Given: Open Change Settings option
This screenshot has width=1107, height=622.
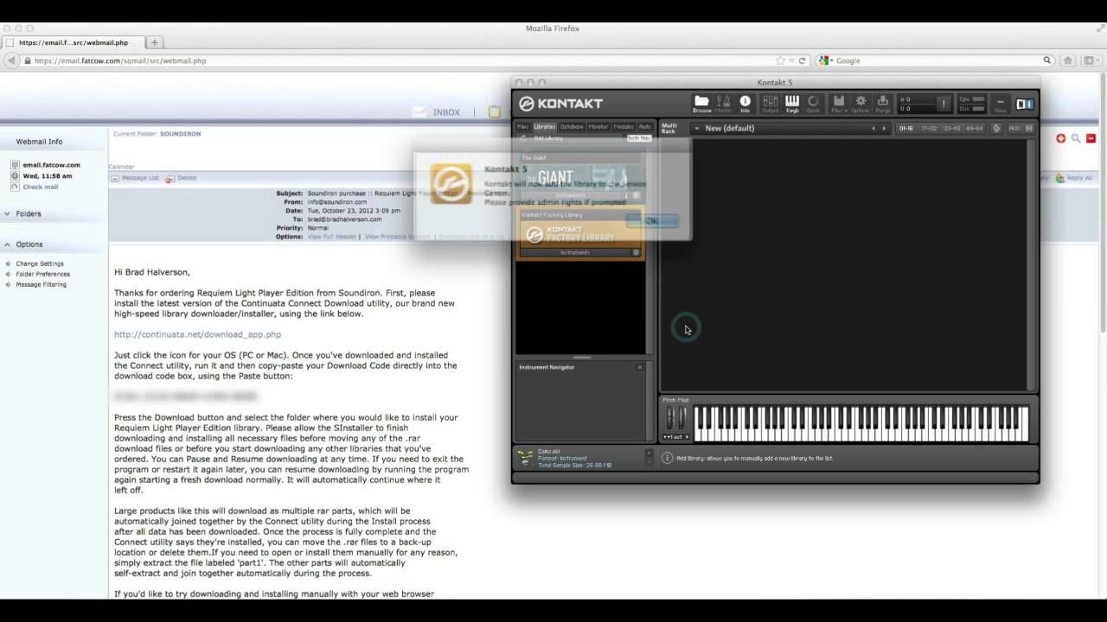Looking at the screenshot, I should pos(40,263).
